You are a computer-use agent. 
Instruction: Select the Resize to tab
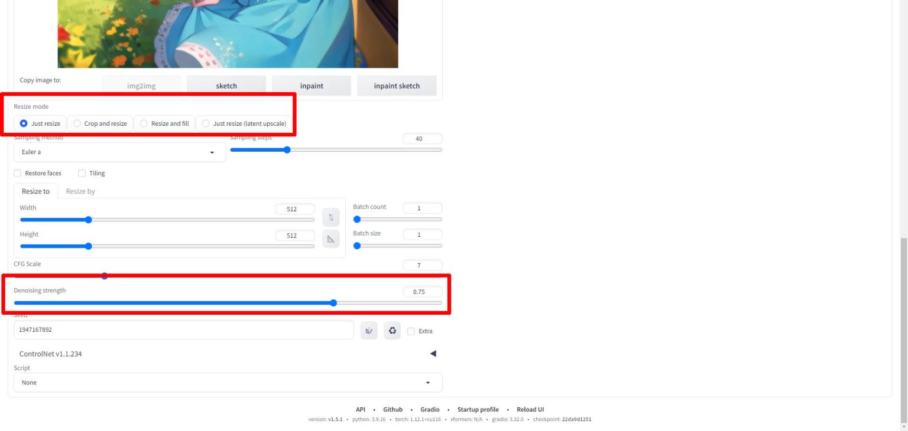pos(35,191)
